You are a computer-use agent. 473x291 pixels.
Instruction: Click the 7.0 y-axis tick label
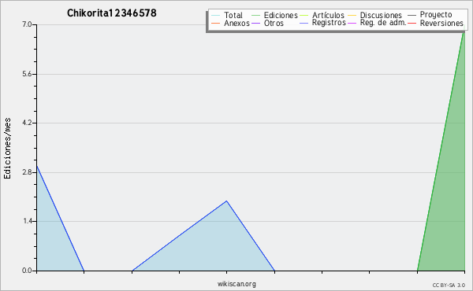coord(27,24)
